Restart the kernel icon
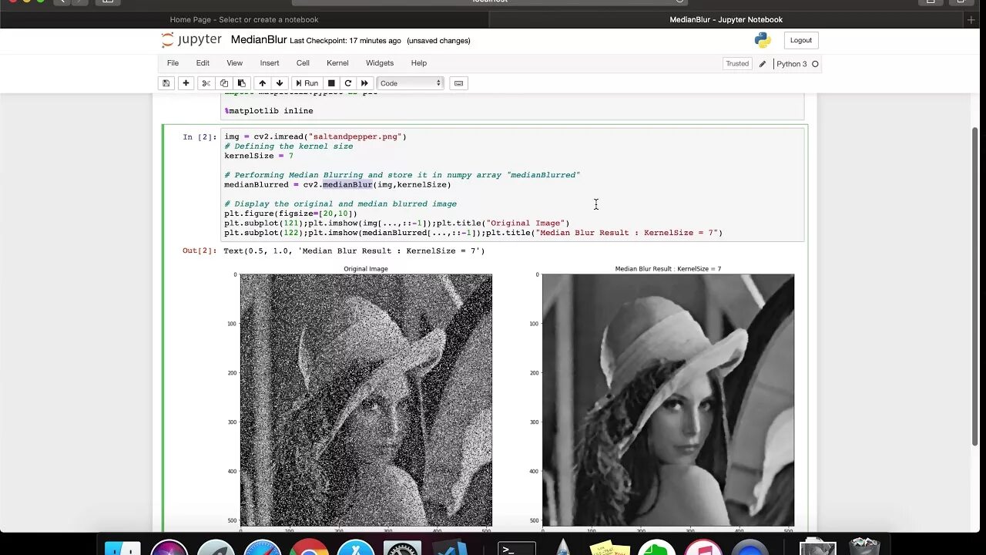 (x=348, y=83)
